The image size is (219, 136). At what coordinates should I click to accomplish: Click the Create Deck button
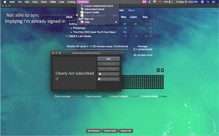tap(110, 131)
